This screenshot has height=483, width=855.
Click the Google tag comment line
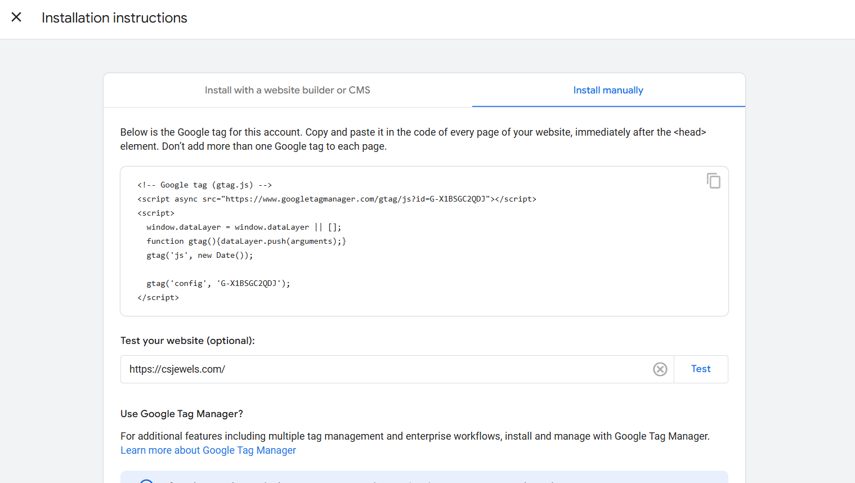(204, 185)
